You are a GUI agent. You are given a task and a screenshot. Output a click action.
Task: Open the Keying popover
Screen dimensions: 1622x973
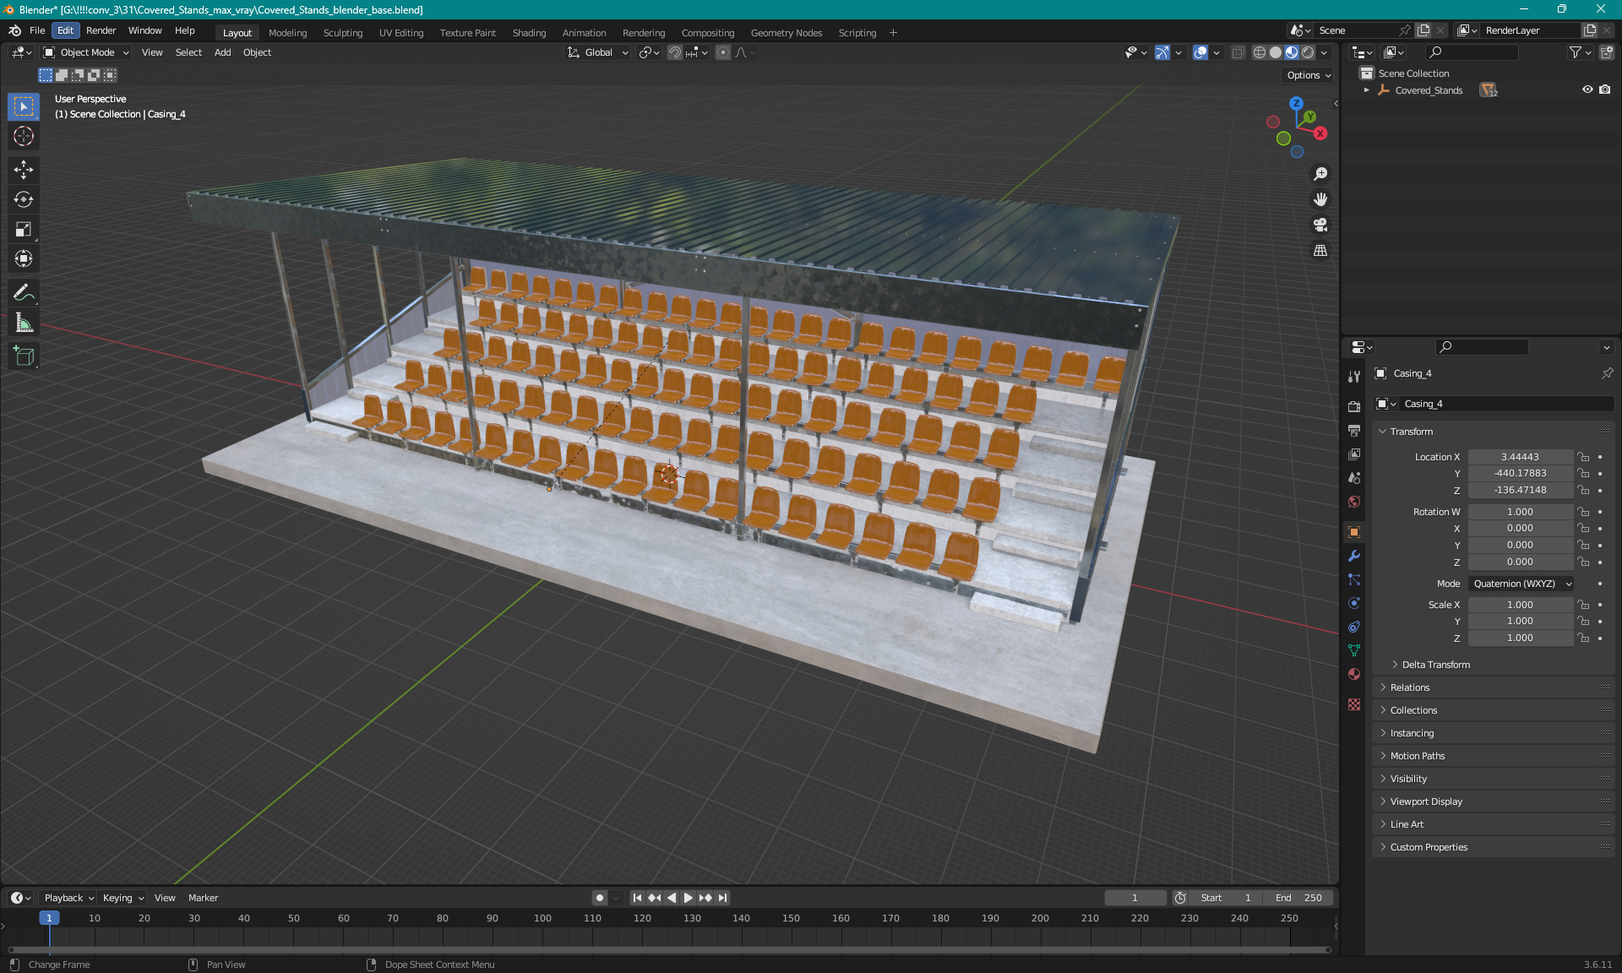click(122, 898)
